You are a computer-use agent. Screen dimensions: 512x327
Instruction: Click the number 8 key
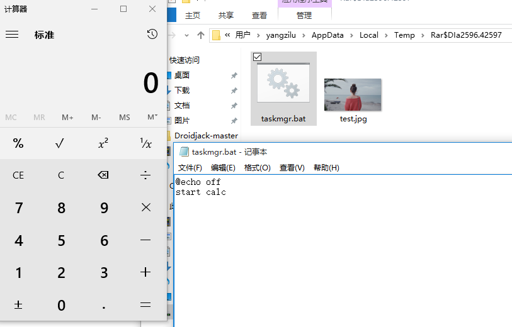tap(61, 208)
